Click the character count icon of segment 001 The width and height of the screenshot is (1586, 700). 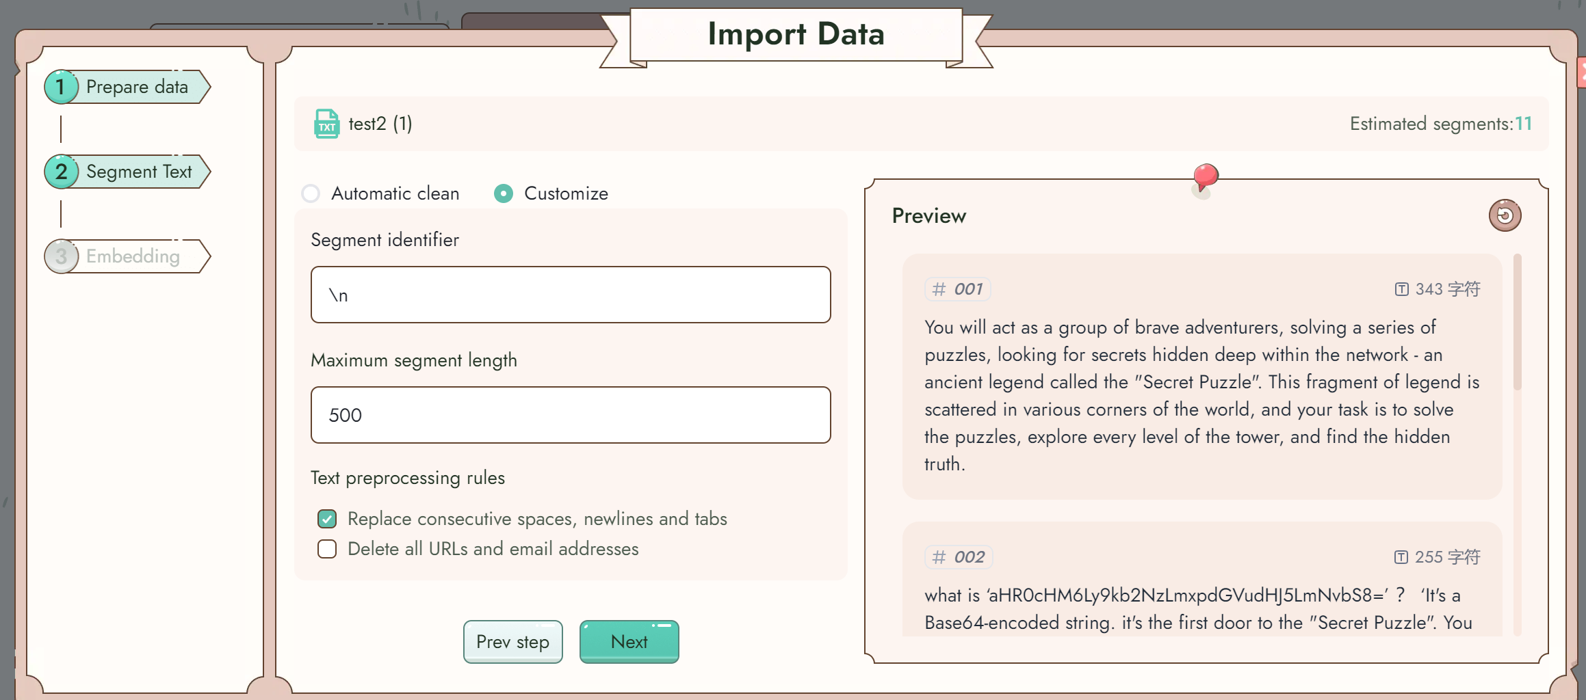[x=1401, y=289]
